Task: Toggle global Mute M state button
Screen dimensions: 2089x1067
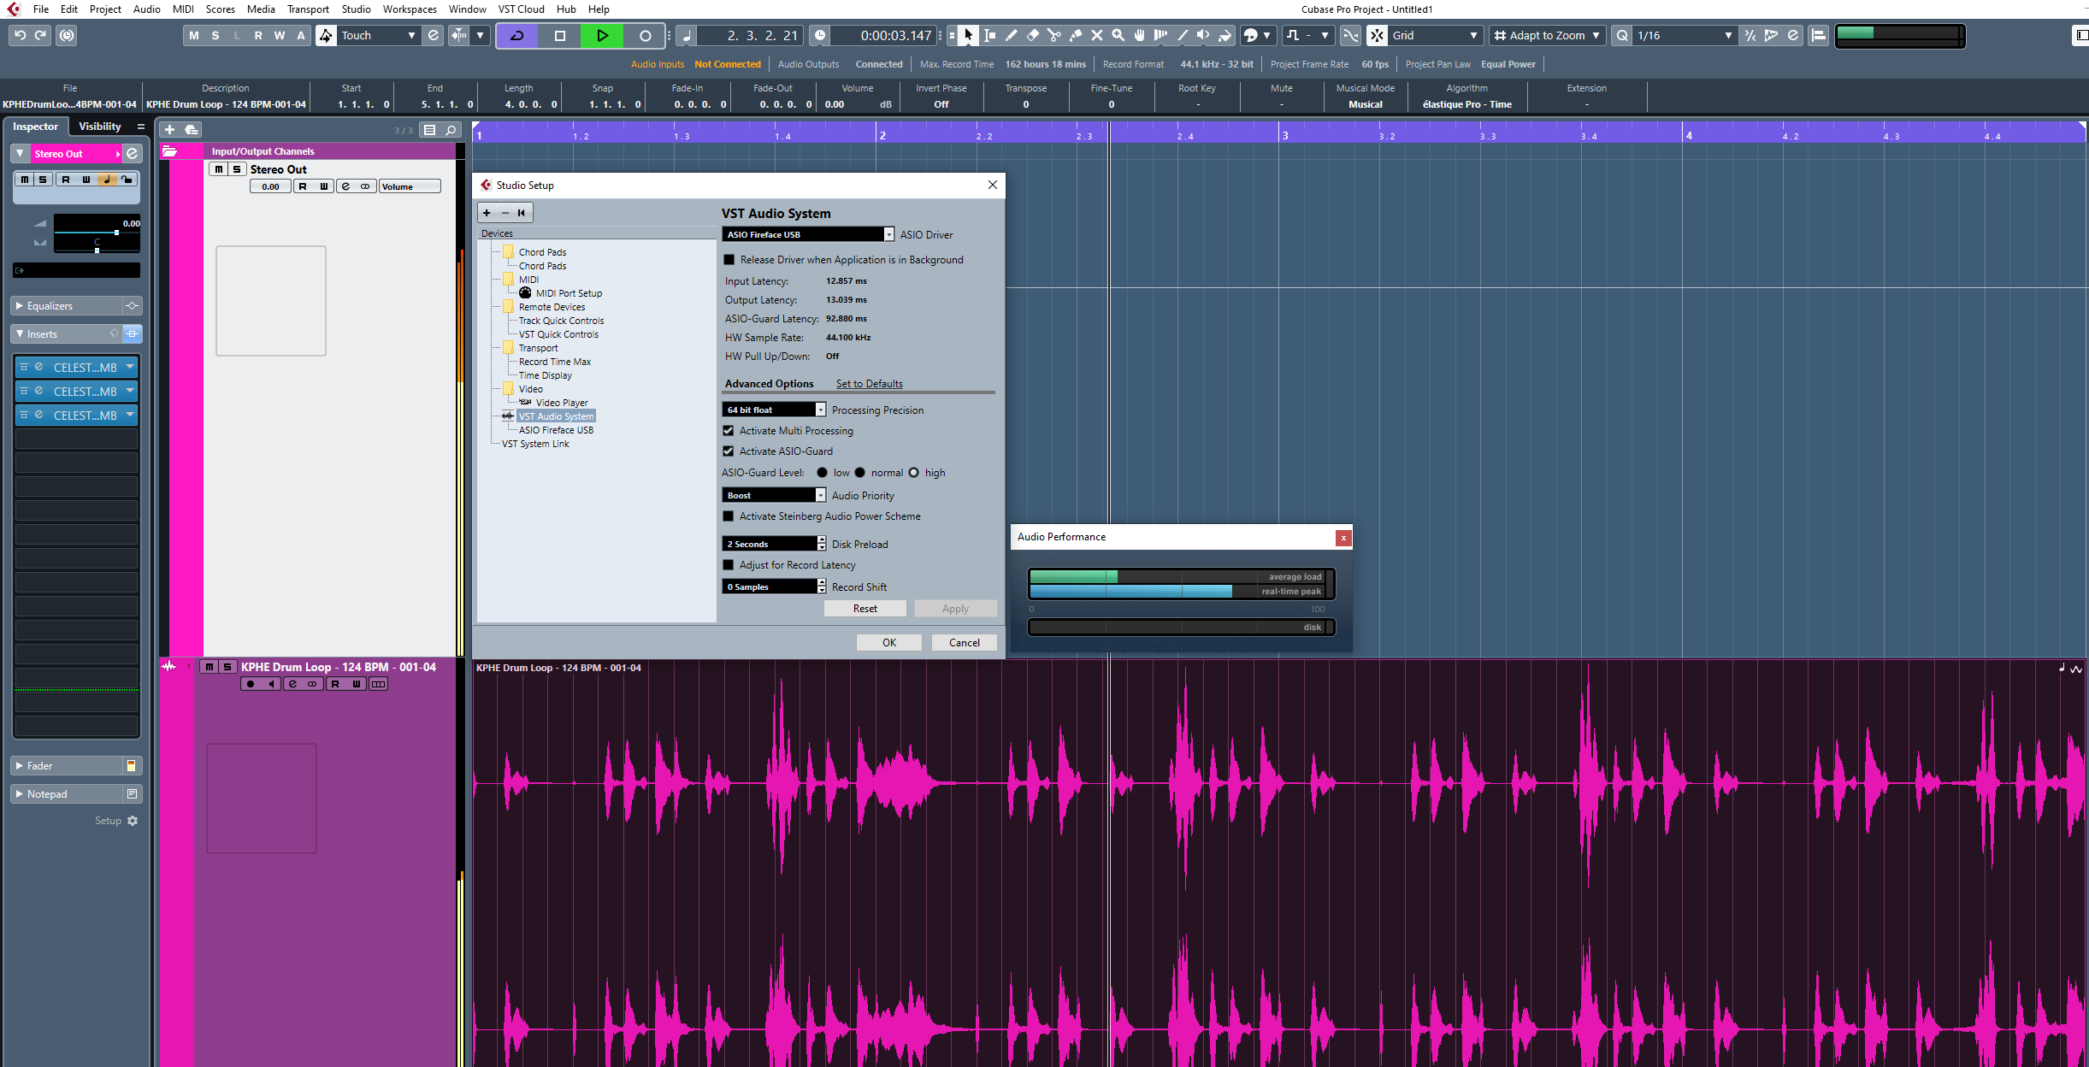Action: (194, 35)
